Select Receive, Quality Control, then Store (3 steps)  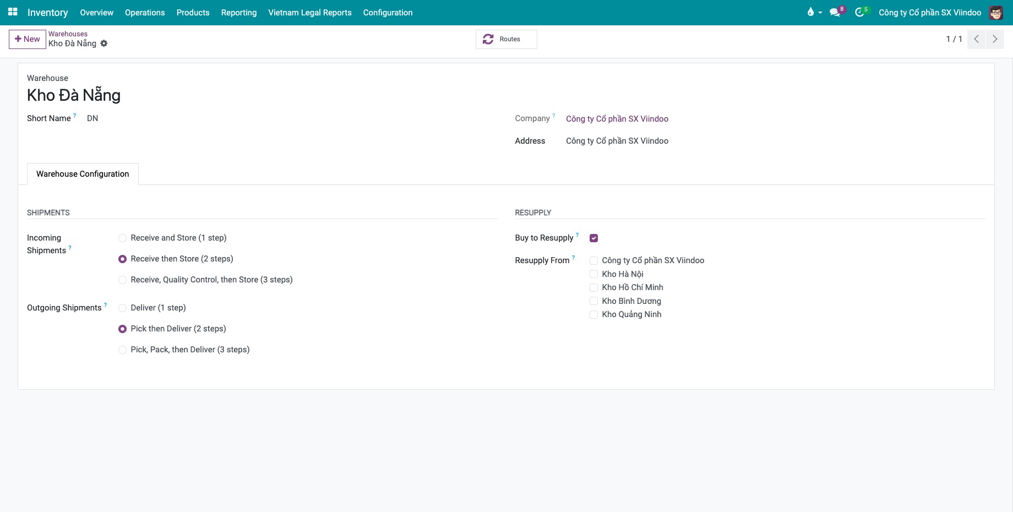tap(122, 280)
